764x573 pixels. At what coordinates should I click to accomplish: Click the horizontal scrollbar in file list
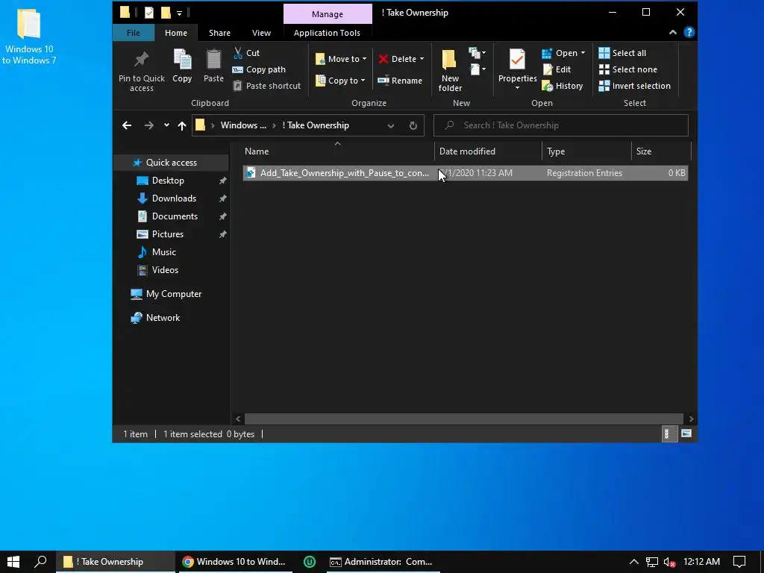tap(464, 419)
